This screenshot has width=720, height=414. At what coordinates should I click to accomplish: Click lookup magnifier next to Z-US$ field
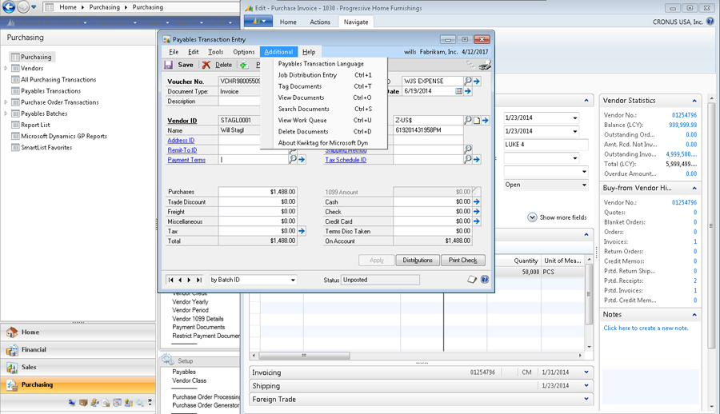[468, 120]
